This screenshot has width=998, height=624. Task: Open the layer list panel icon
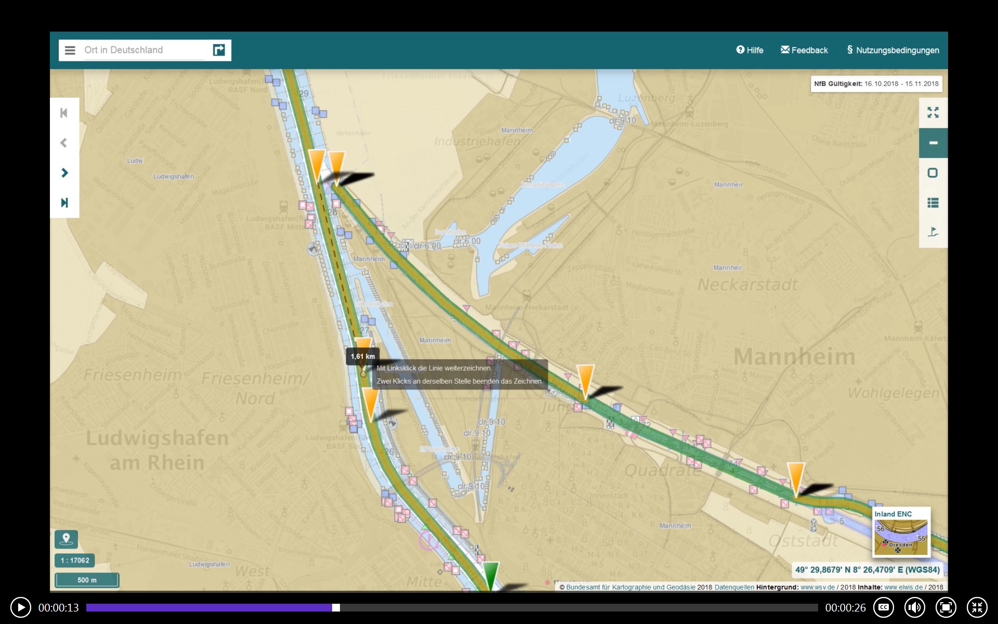933,203
